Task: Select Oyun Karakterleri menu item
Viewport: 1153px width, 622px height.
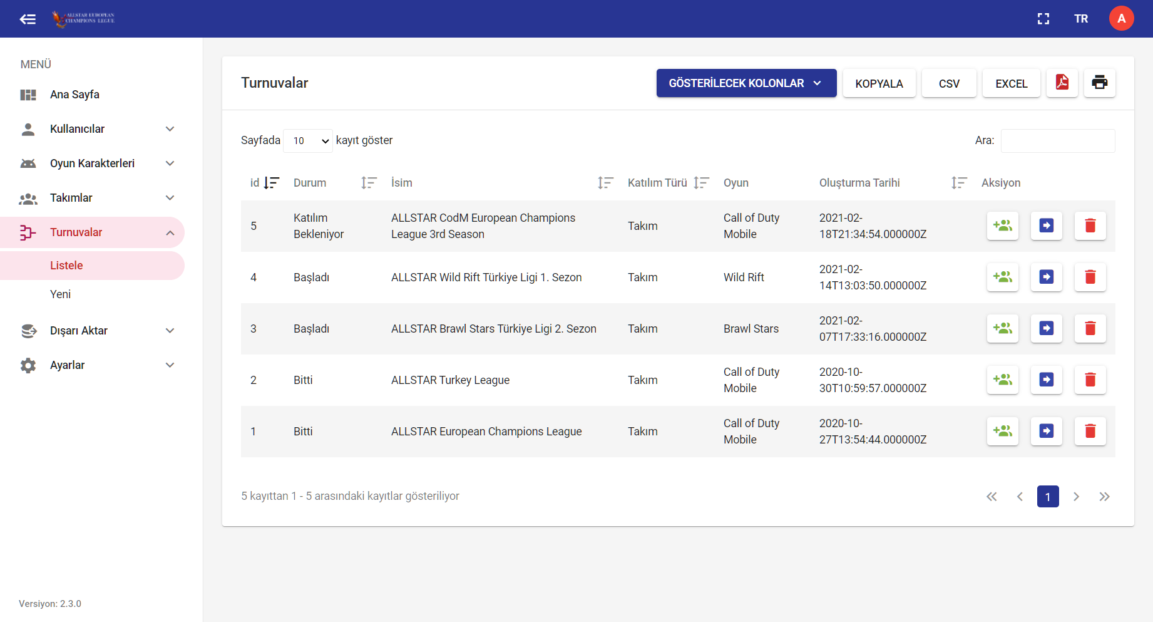Action: pyautogui.click(x=92, y=163)
